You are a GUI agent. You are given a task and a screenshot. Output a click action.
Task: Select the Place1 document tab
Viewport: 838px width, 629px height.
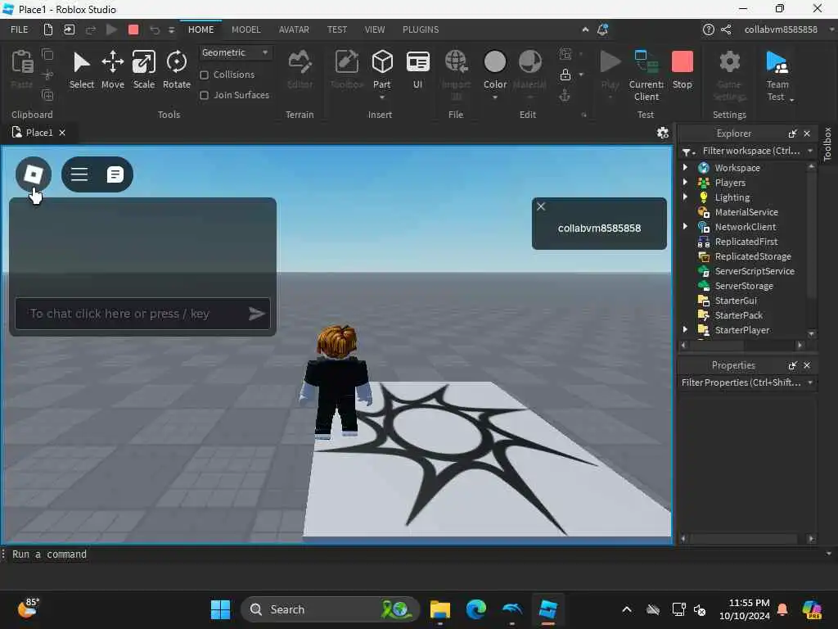point(39,133)
